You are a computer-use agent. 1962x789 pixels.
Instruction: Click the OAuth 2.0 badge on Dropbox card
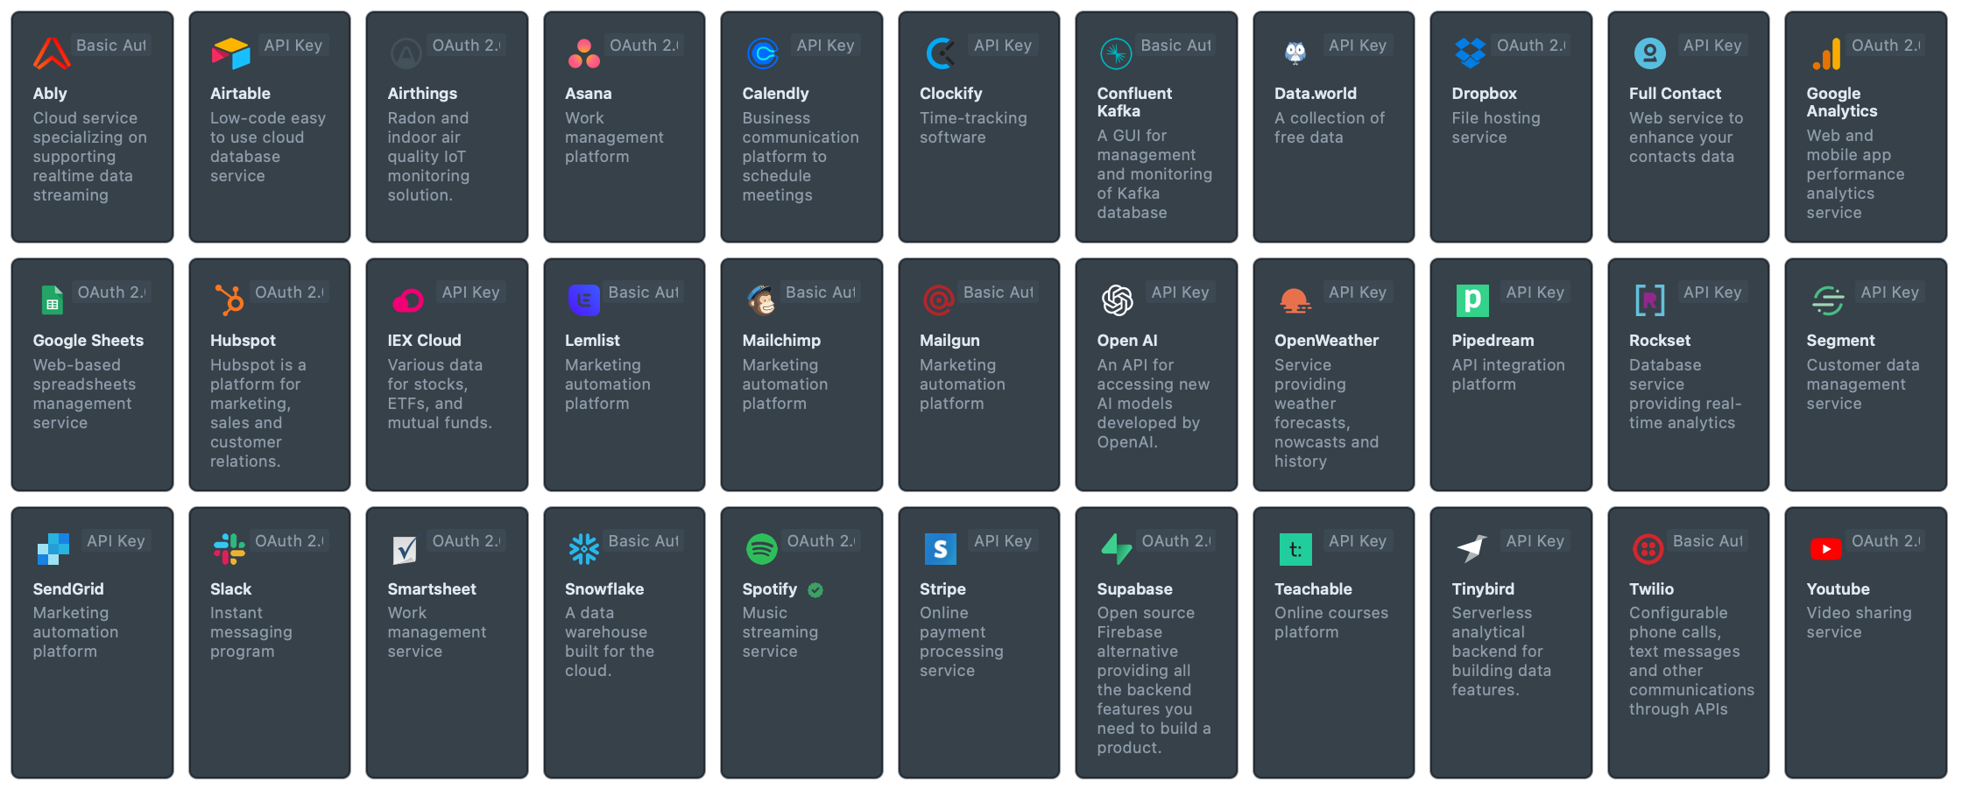[1531, 46]
